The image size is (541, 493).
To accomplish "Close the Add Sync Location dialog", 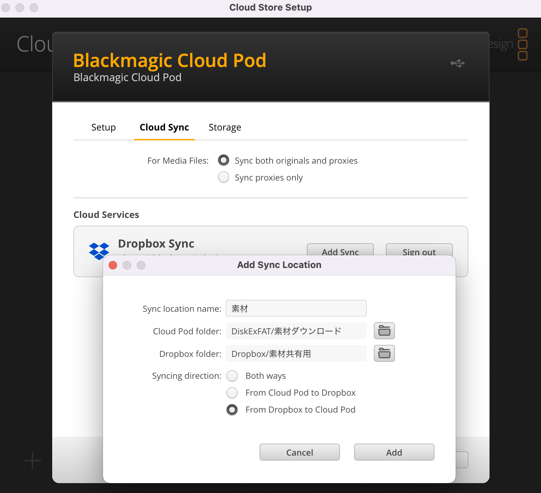I will coord(113,265).
